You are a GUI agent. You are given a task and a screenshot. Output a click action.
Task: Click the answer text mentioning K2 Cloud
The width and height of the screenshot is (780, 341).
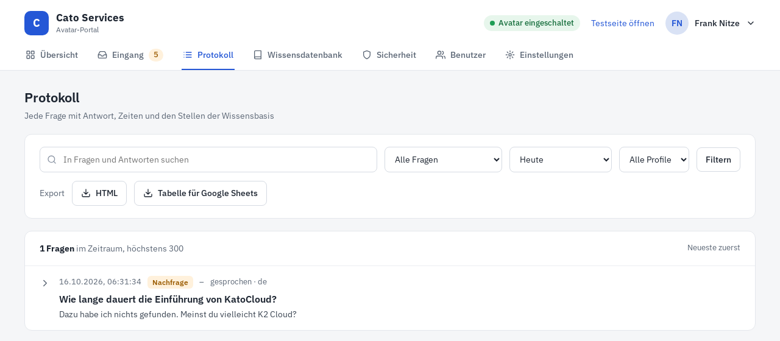coord(178,314)
